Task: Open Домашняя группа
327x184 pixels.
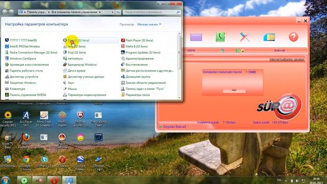Action: [135, 77]
